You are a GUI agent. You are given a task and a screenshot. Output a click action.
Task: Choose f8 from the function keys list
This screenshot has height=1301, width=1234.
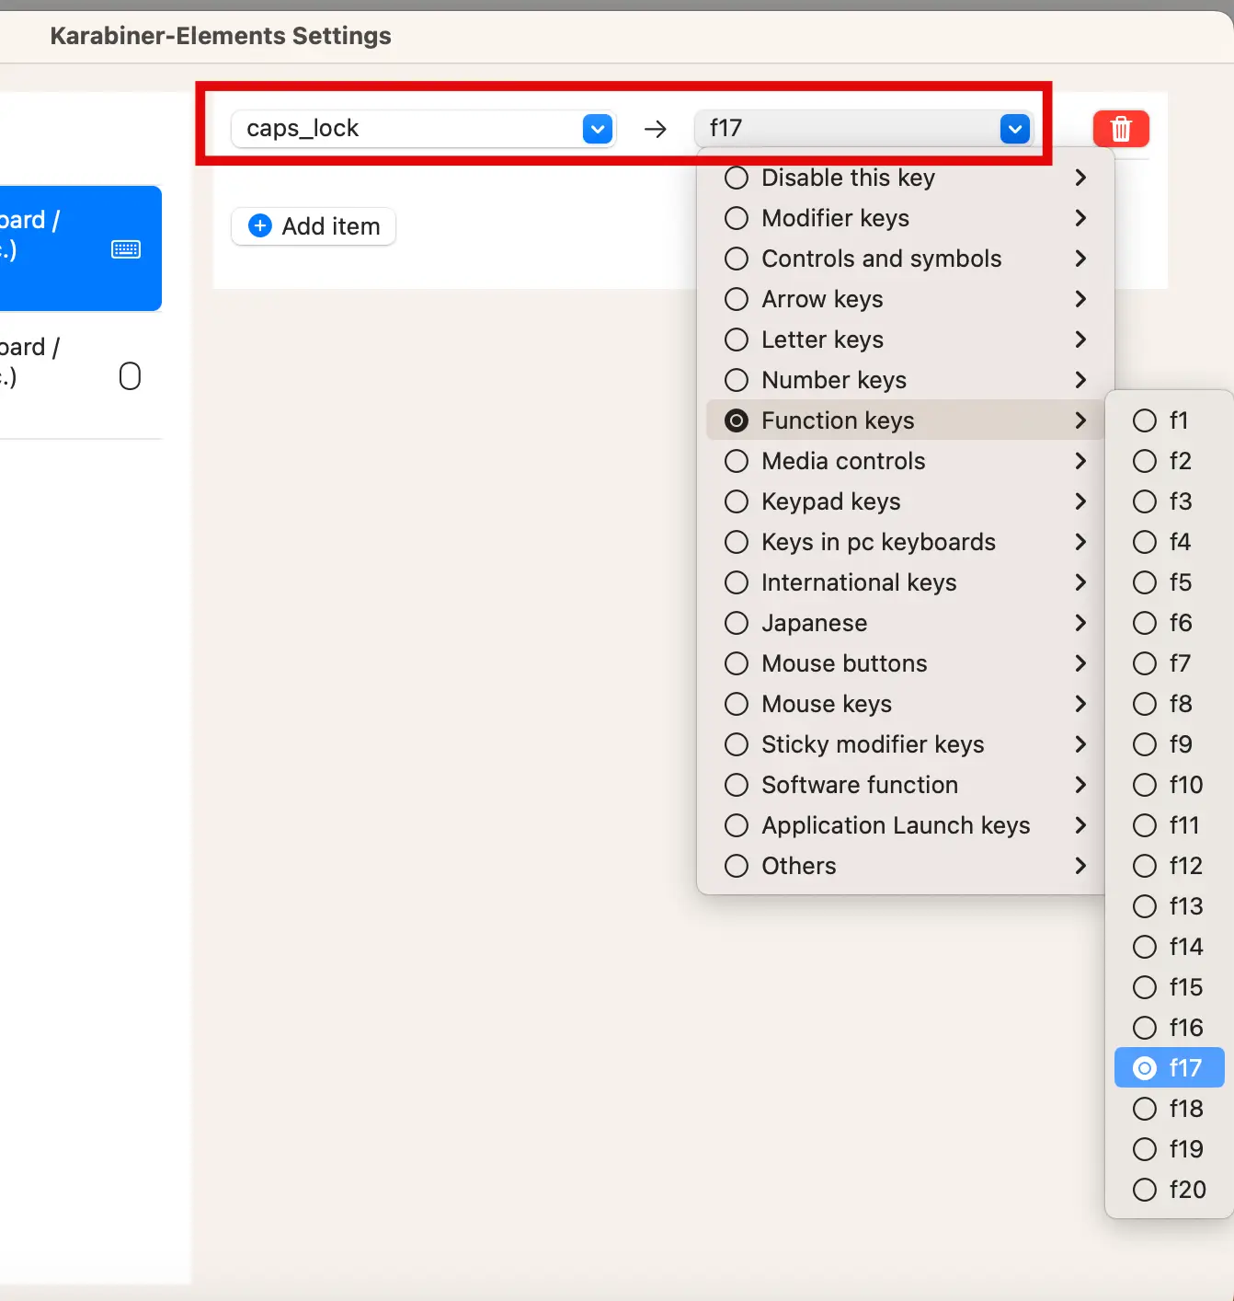(x=1169, y=704)
